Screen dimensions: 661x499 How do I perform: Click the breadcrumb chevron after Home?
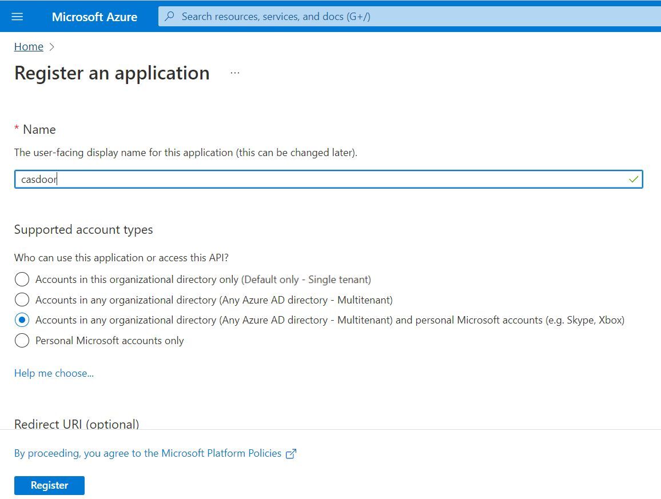click(52, 47)
